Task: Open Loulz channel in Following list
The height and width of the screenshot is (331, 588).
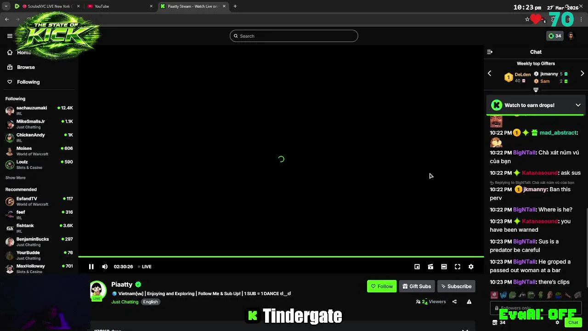Action: [x=39, y=165]
